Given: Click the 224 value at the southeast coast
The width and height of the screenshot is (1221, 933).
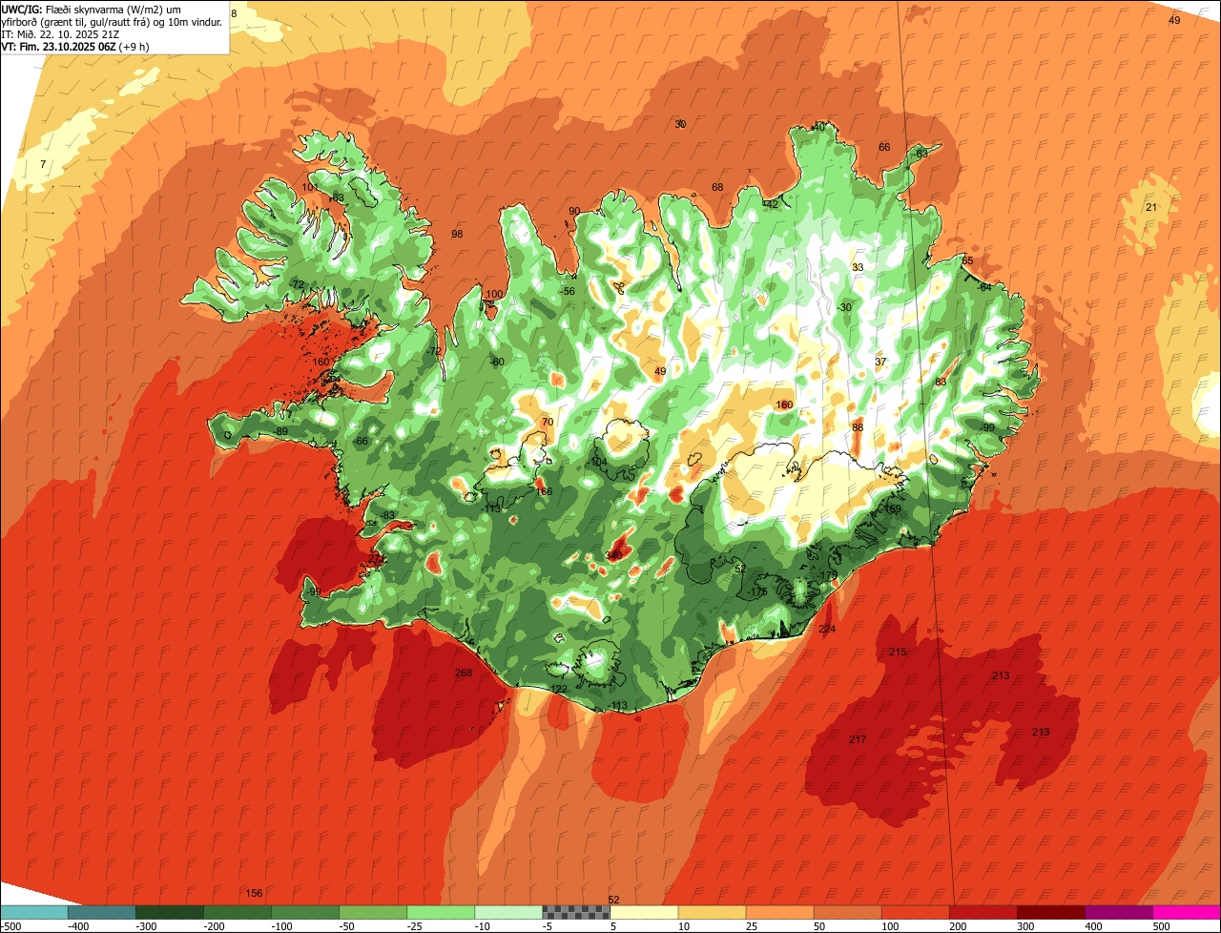Looking at the screenshot, I should pyautogui.click(x=827, y=629).
